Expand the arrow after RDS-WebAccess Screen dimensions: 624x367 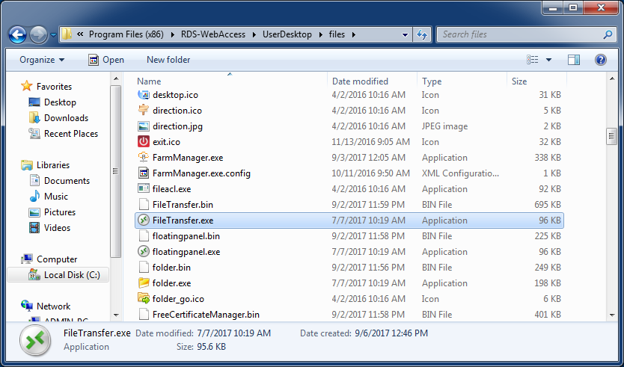[254, 34]
